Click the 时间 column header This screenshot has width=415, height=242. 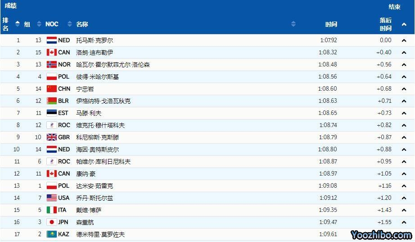(x=331, y=24)
